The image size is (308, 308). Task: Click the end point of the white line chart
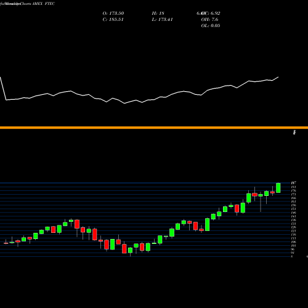tap(278, 77)
